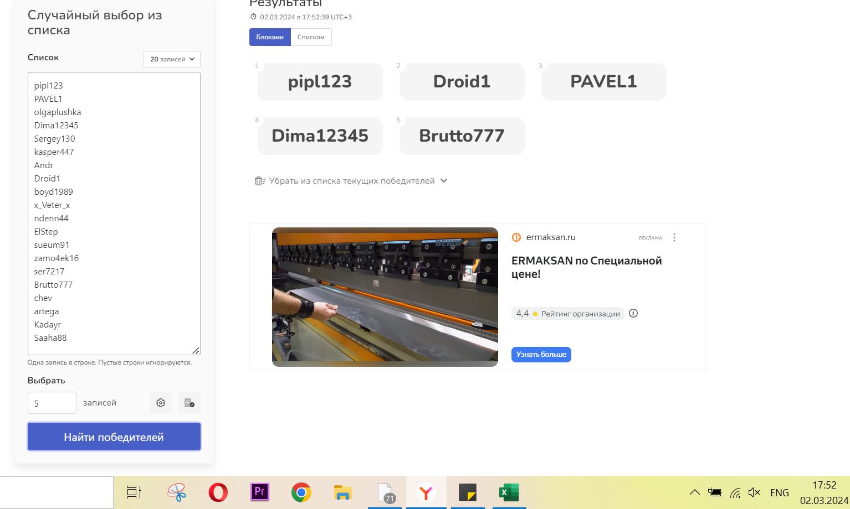The height and width of the screenshot is (509, 850).
Task: Select the 'Dima12345' result block
Action: 320,136
